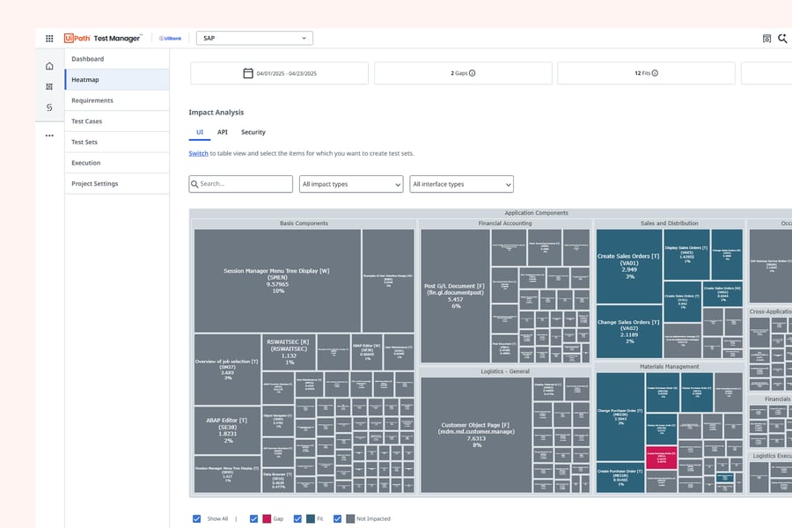Select the Post G/L Document [F] heatmap tile
This screenshot has height=528, width=792.
(x=455, y=296)
